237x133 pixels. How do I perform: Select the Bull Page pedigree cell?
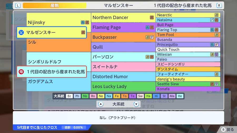point(188,25)
